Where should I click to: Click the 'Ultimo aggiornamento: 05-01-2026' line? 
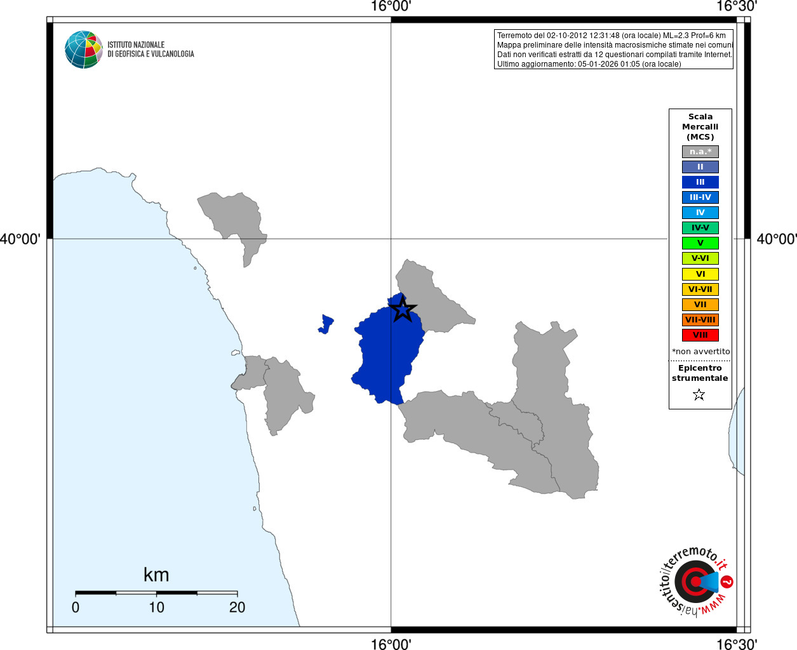tap(589, 64)
